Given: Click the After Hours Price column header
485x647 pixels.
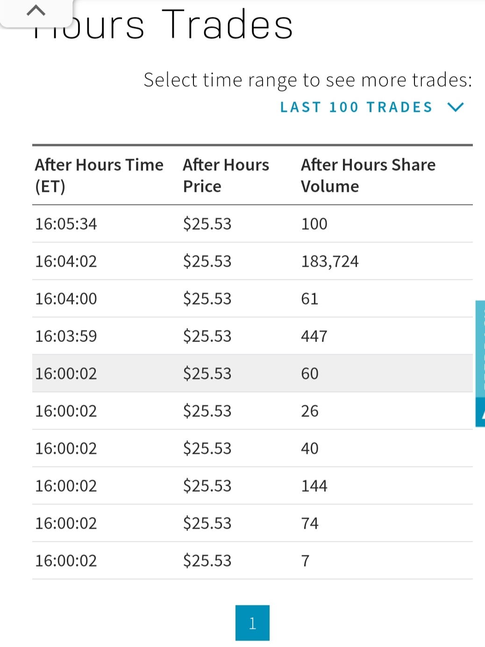Looking at the screenshot, I should (226, 175).
